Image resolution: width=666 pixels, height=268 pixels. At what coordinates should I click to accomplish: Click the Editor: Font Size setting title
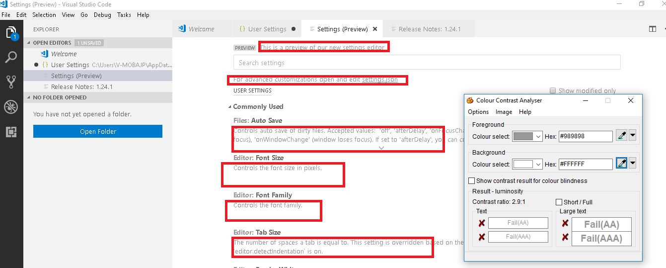(259, 158)
